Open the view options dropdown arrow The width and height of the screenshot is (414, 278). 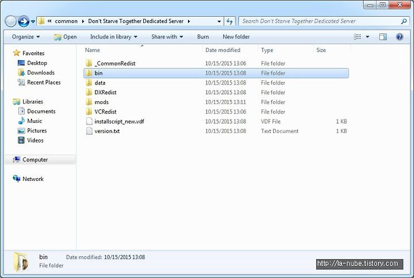[367, 37]
